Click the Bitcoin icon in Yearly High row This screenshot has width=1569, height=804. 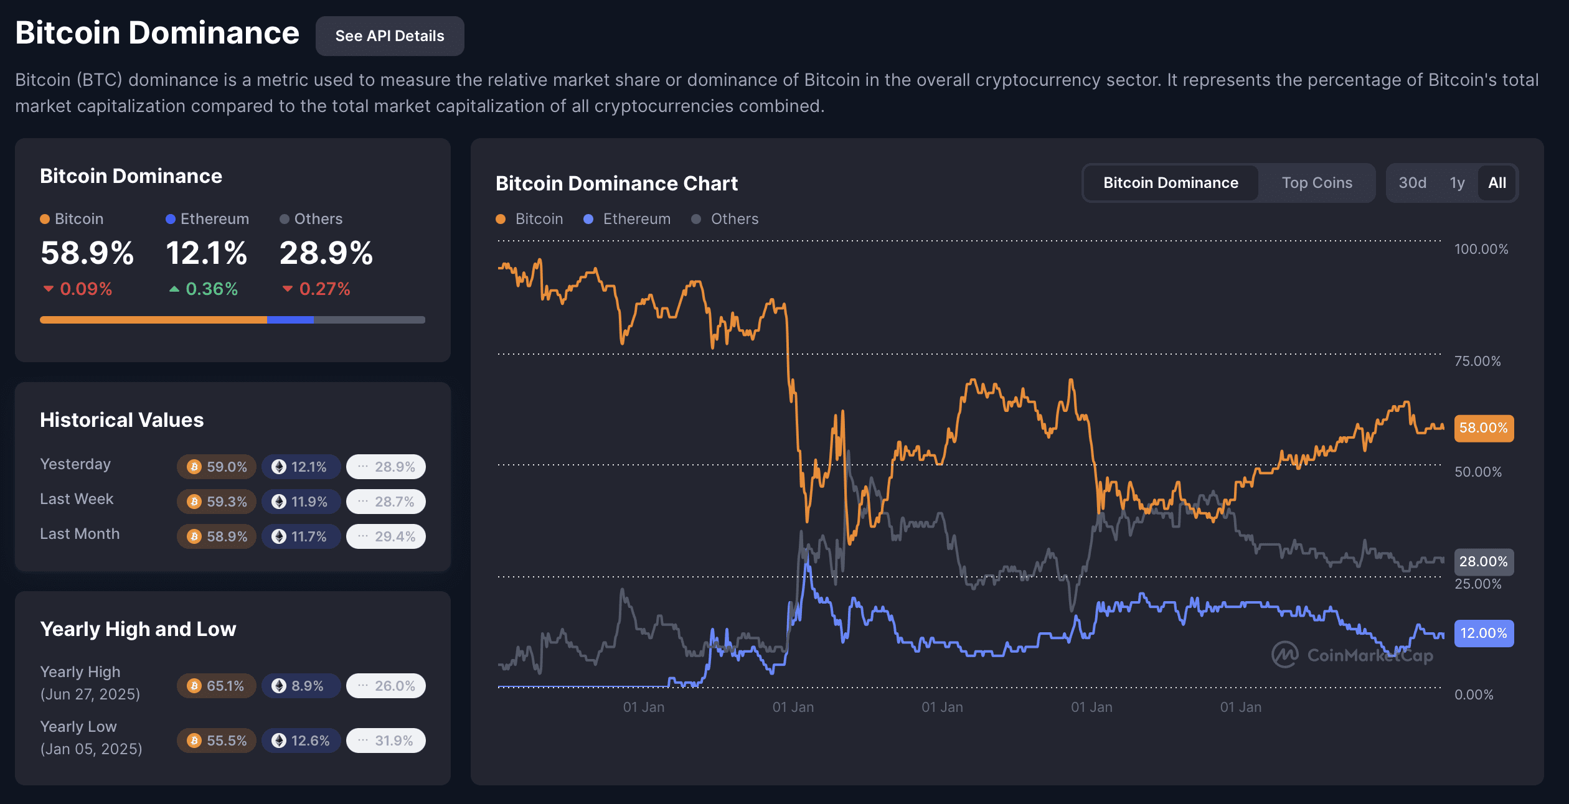click(194, 686)
